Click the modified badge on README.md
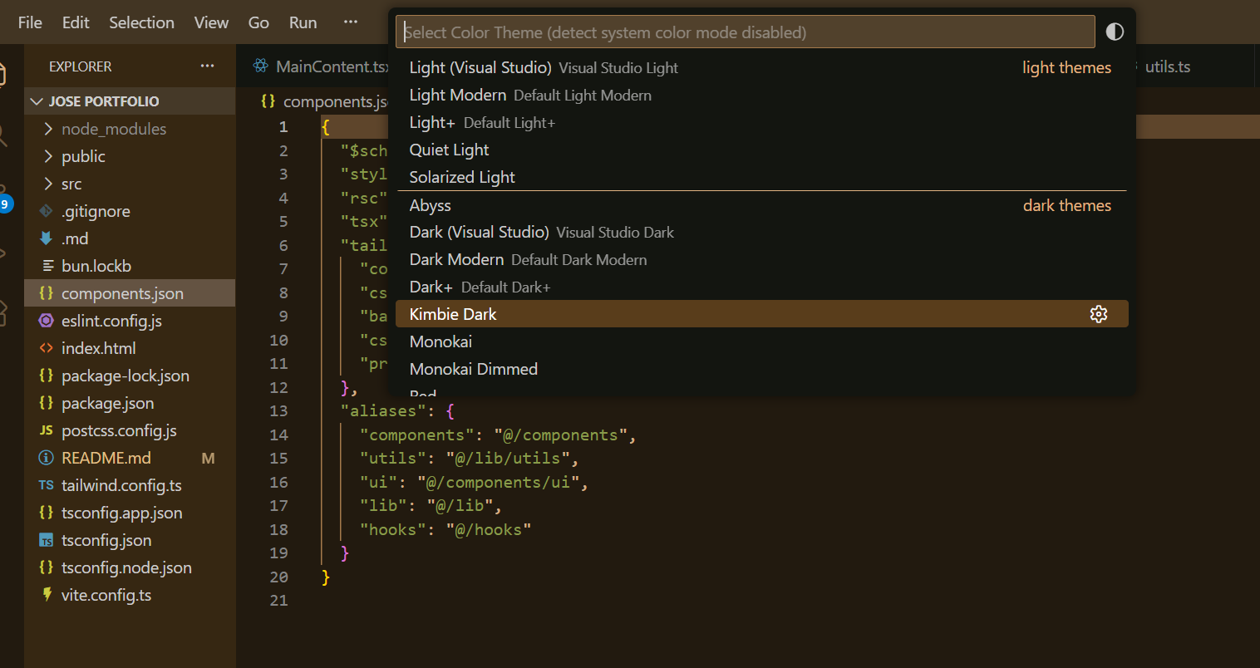 coord(208,458)
